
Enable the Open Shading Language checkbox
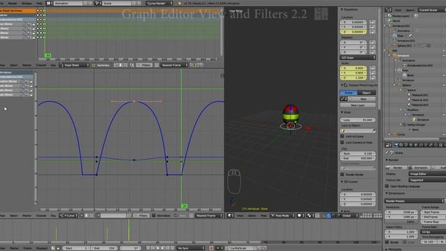(x=387, y=186)
